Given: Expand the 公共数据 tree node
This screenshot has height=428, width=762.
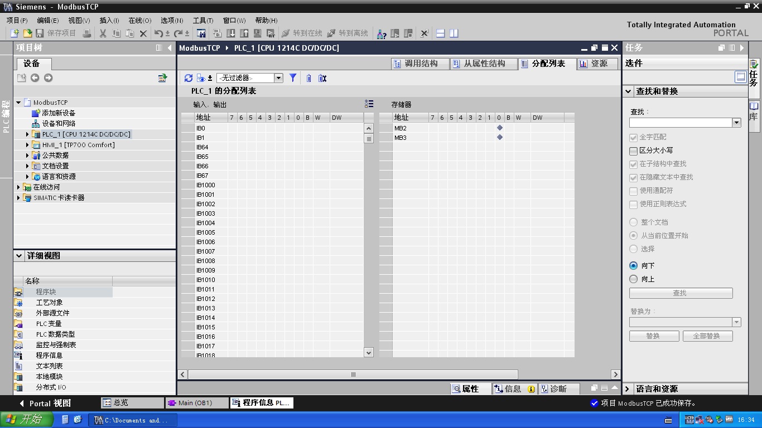Looking at the screenshot, I should 27,155.
